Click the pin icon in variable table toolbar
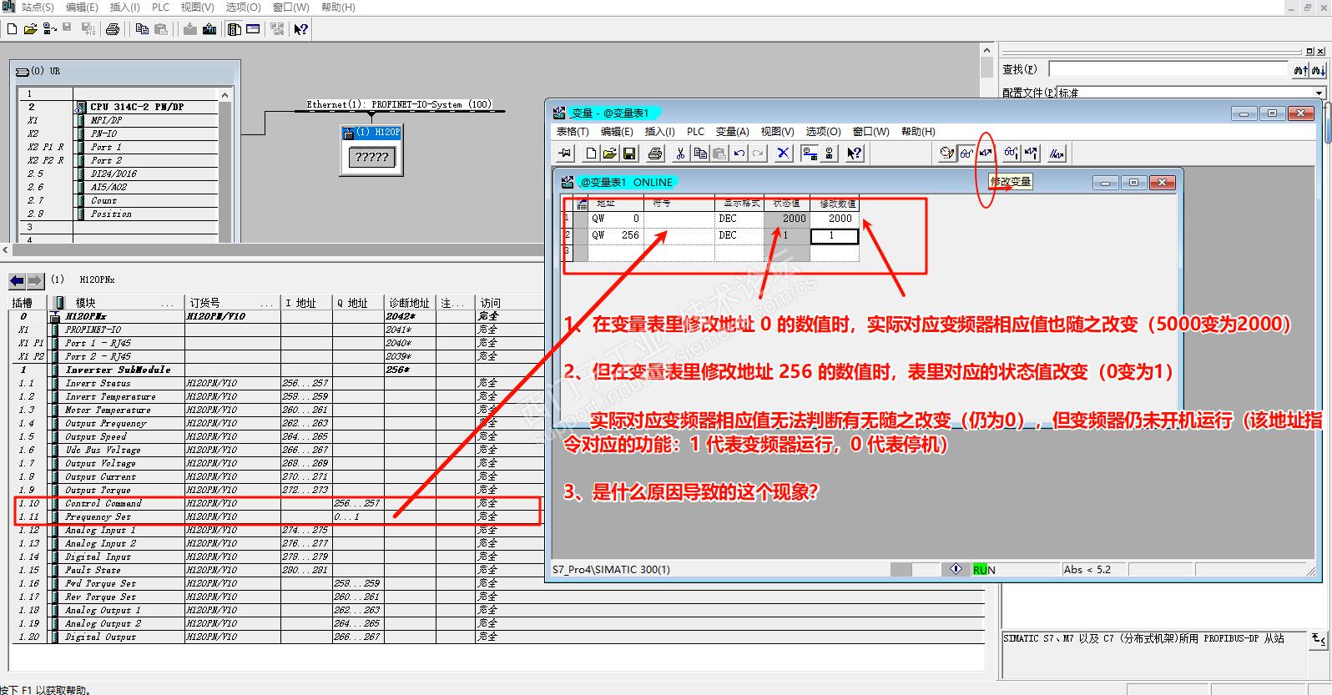 click(565, 154)
